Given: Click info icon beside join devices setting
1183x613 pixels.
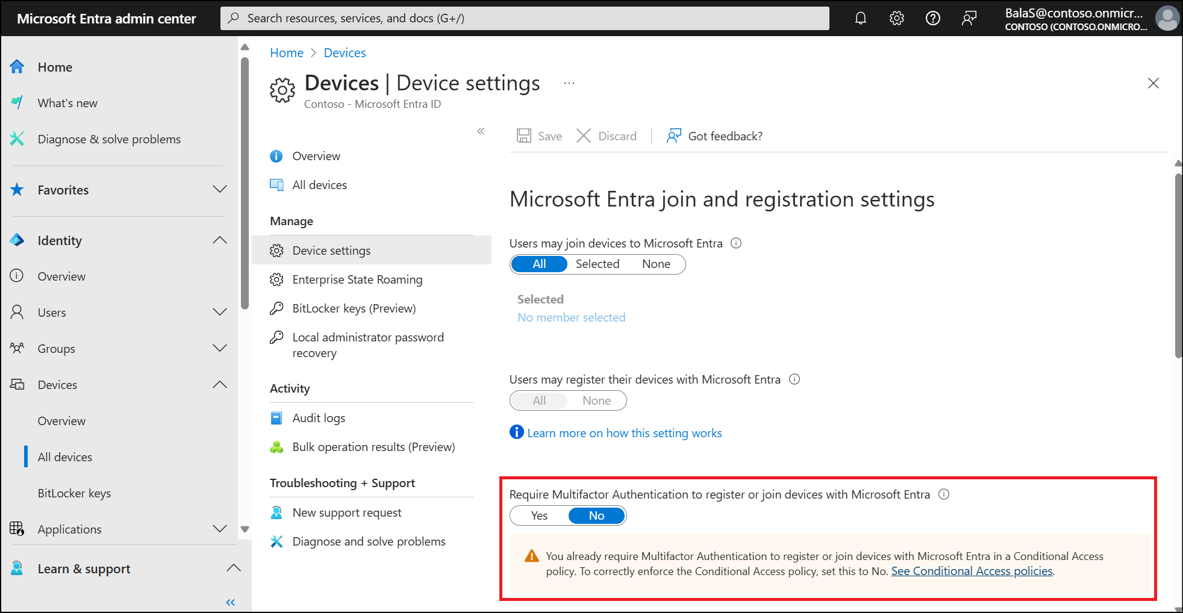Looking at the screenshot, I should click(736, 243).
